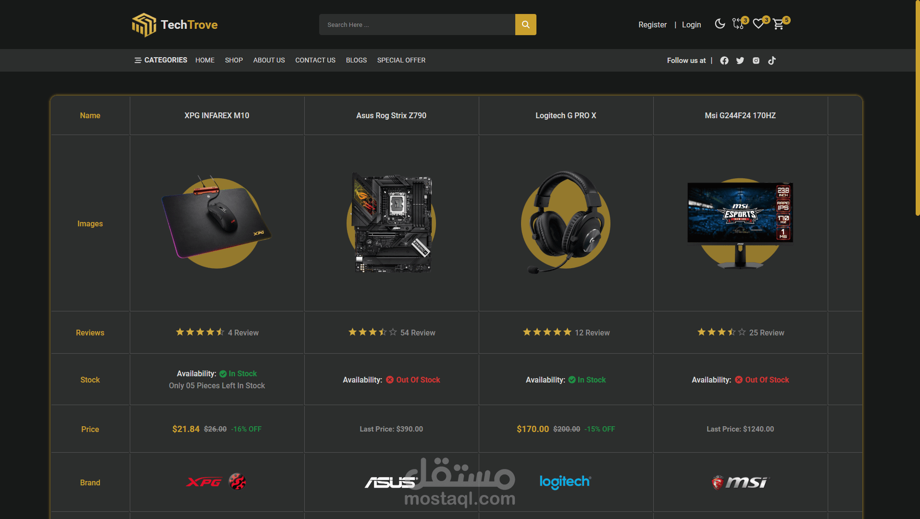This screenshot has width=920, height=519.
Task: Click the Login link
Action: tap(691, 25)
